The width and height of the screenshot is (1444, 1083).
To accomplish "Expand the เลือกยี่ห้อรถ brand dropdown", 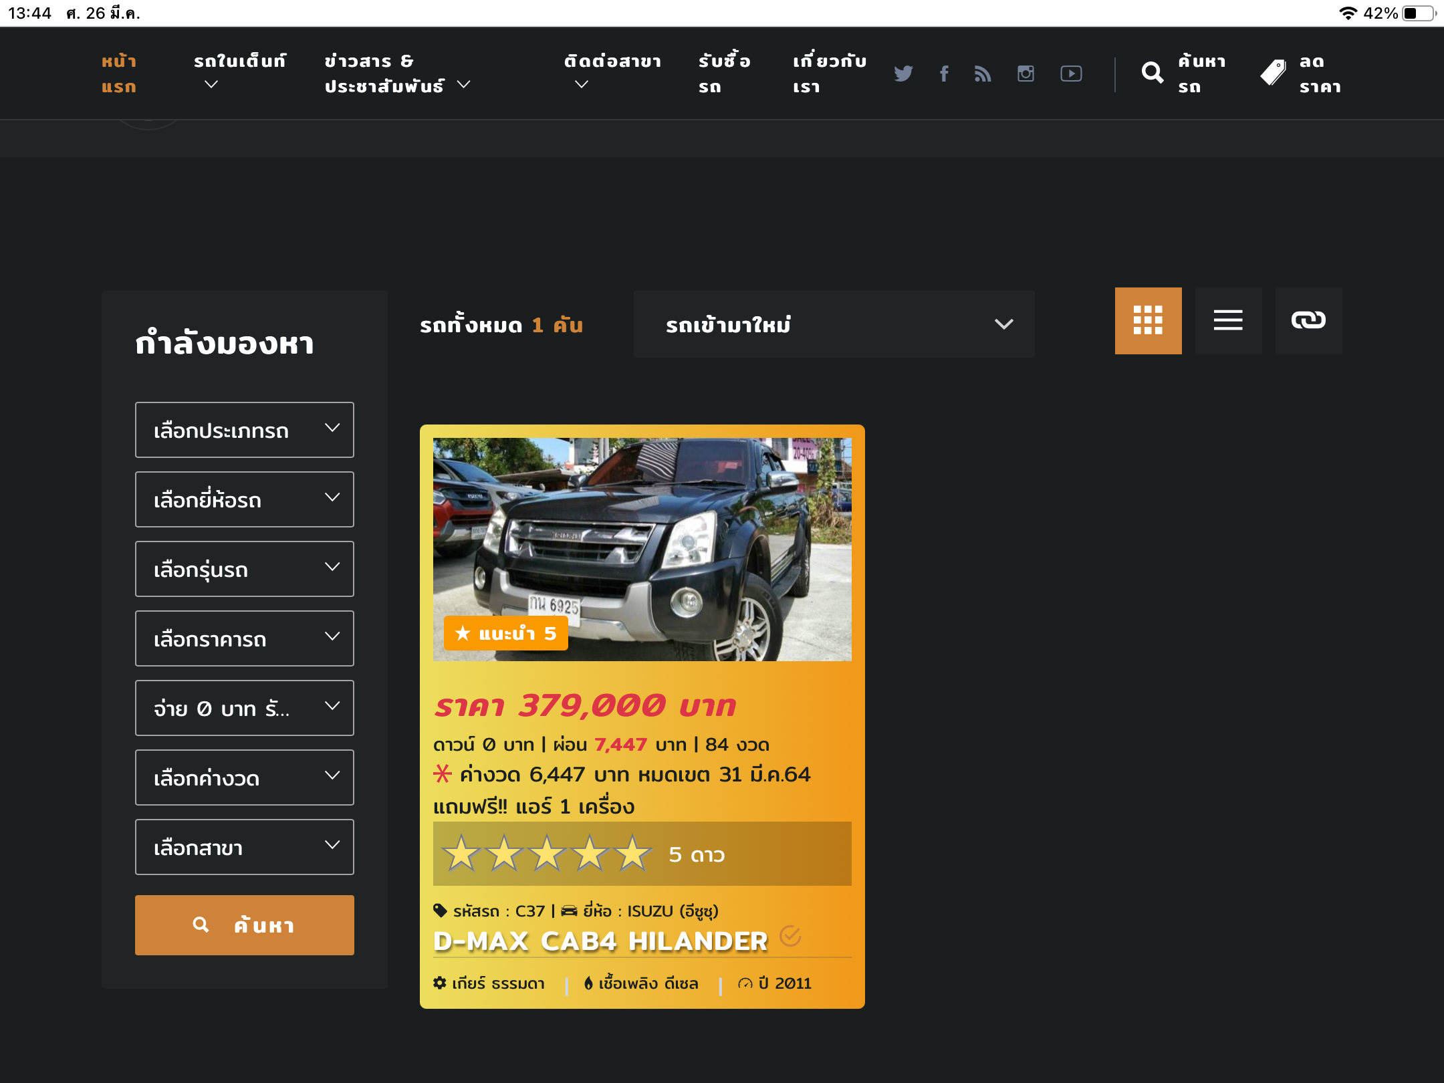I will [x=245, y=499].
